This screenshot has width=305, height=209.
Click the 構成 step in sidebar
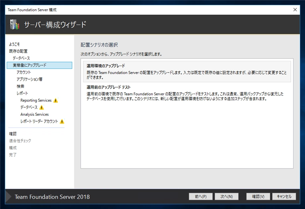13,148
